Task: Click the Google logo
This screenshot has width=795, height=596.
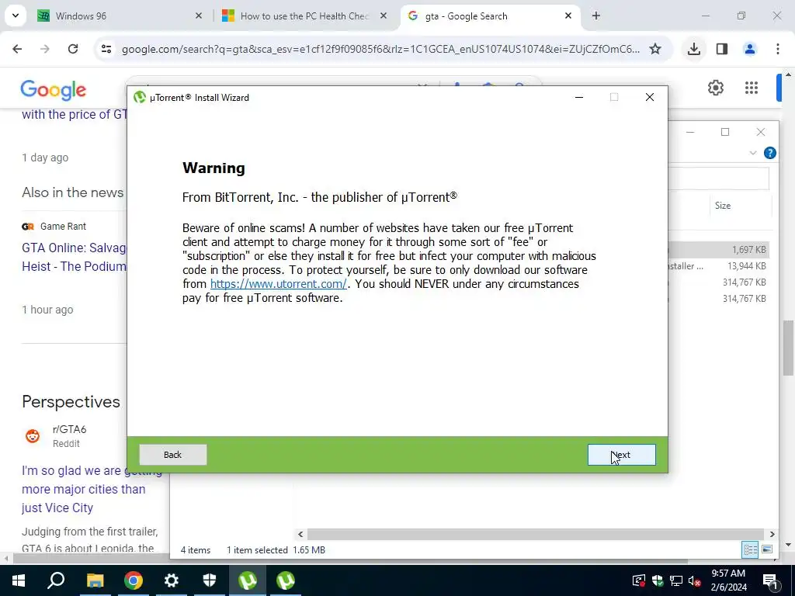Action: (54, 90)
